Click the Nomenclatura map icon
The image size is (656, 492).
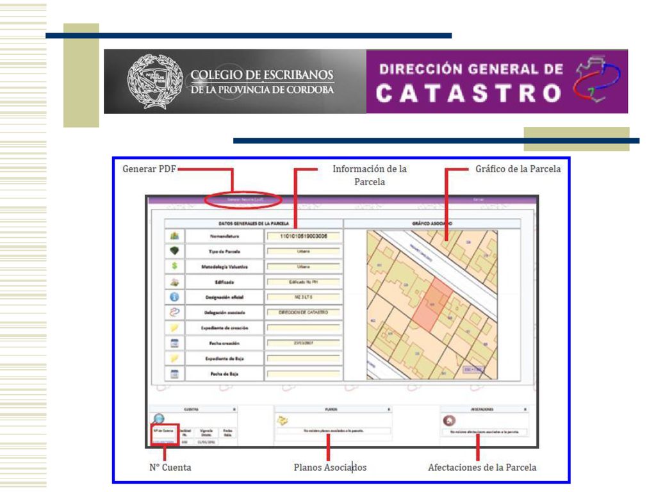point(174,236)
